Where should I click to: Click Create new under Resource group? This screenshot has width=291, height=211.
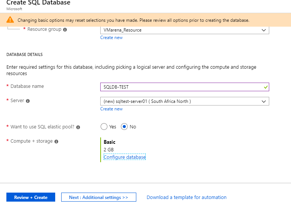click(x=112, y=38)
